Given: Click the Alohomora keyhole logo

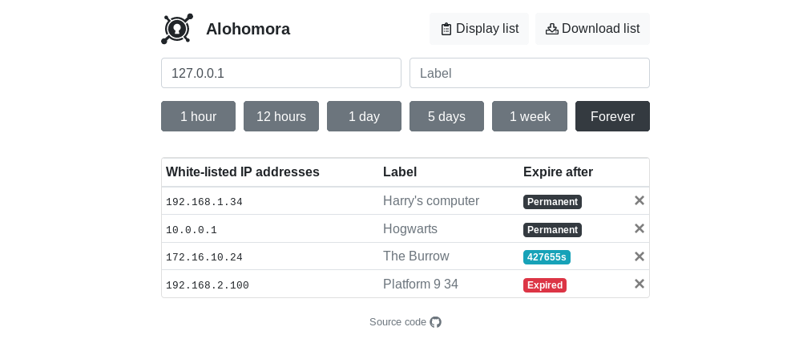Looking at the screenshot, I should click(x=177, y=29).
